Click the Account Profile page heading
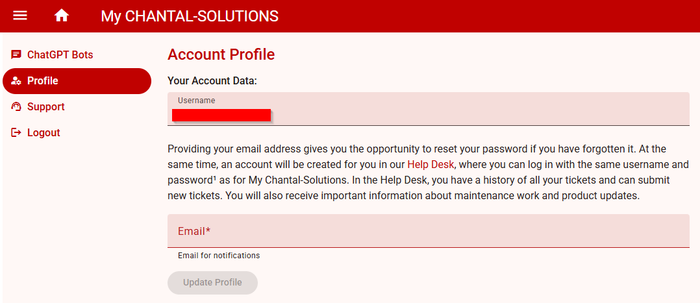 (x=221, y=55)
